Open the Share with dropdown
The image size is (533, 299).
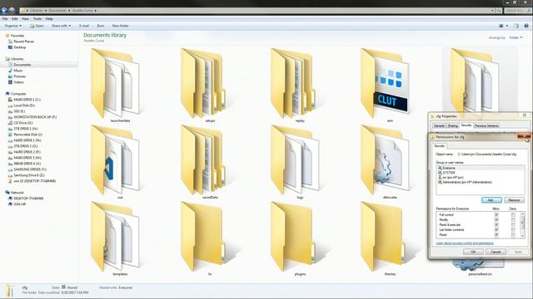61,26
